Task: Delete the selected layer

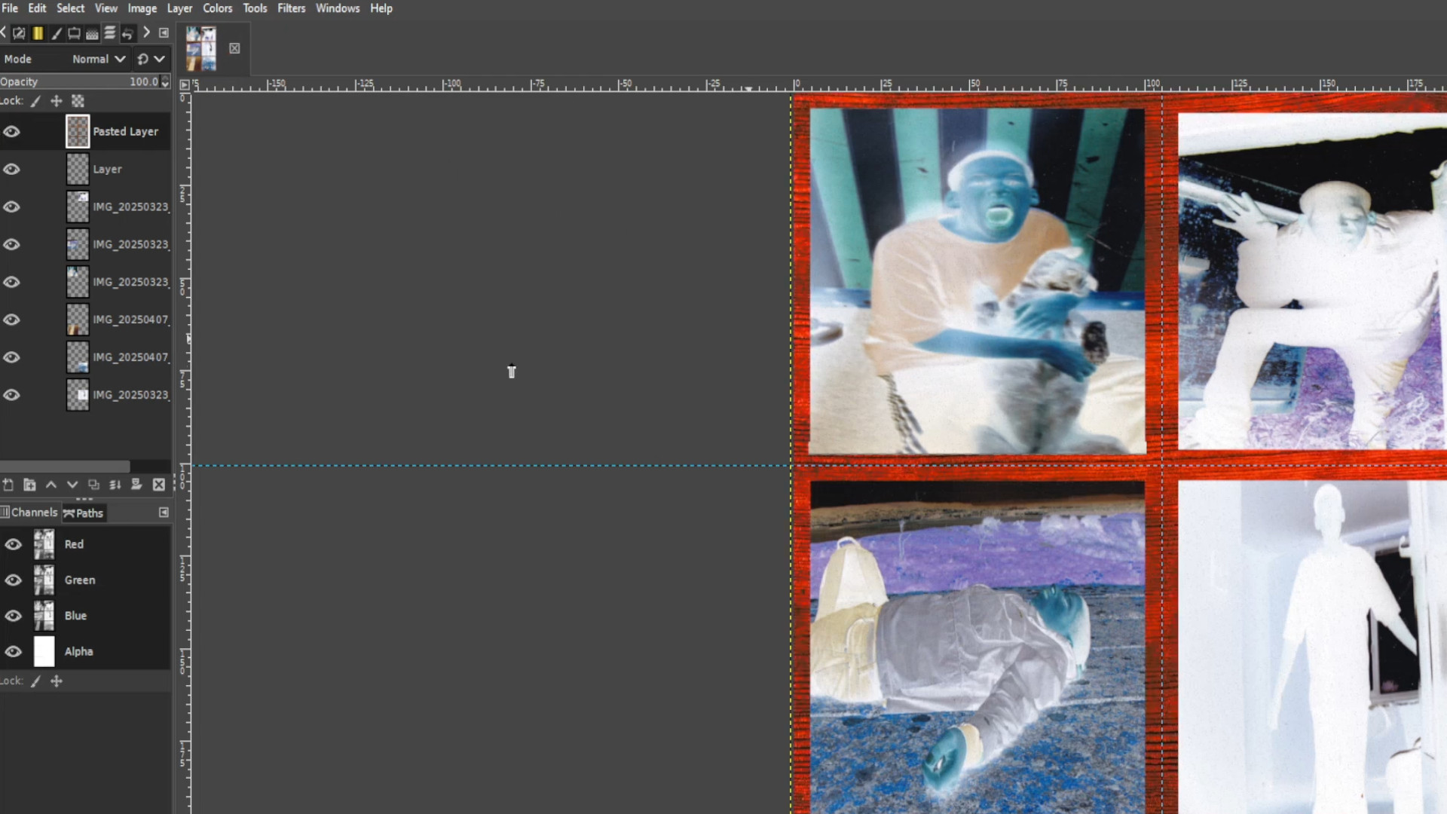Action: coord(158,485)
